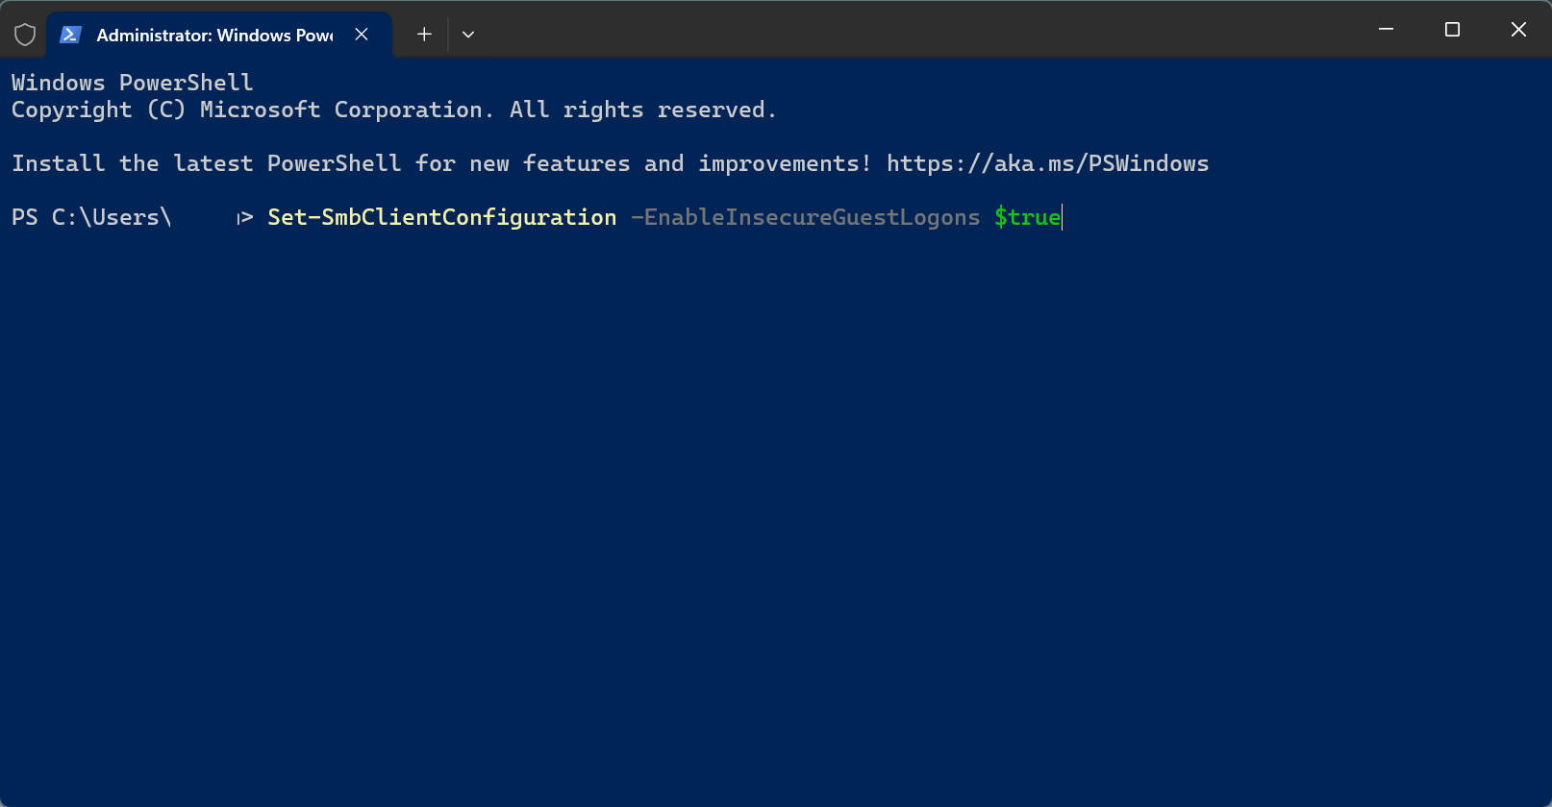Image resolution: width=1552 pixels, height=807 pixels.
Task: Close the Windows PowerShell tab
Action: click(362, 35)
